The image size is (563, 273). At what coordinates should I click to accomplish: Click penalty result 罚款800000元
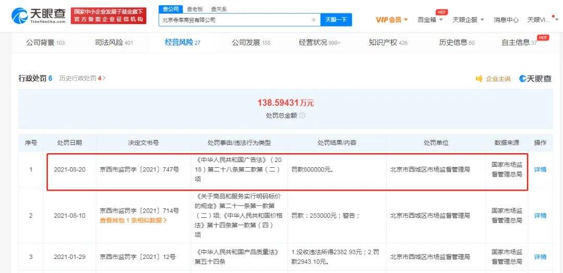click(312, 169)
